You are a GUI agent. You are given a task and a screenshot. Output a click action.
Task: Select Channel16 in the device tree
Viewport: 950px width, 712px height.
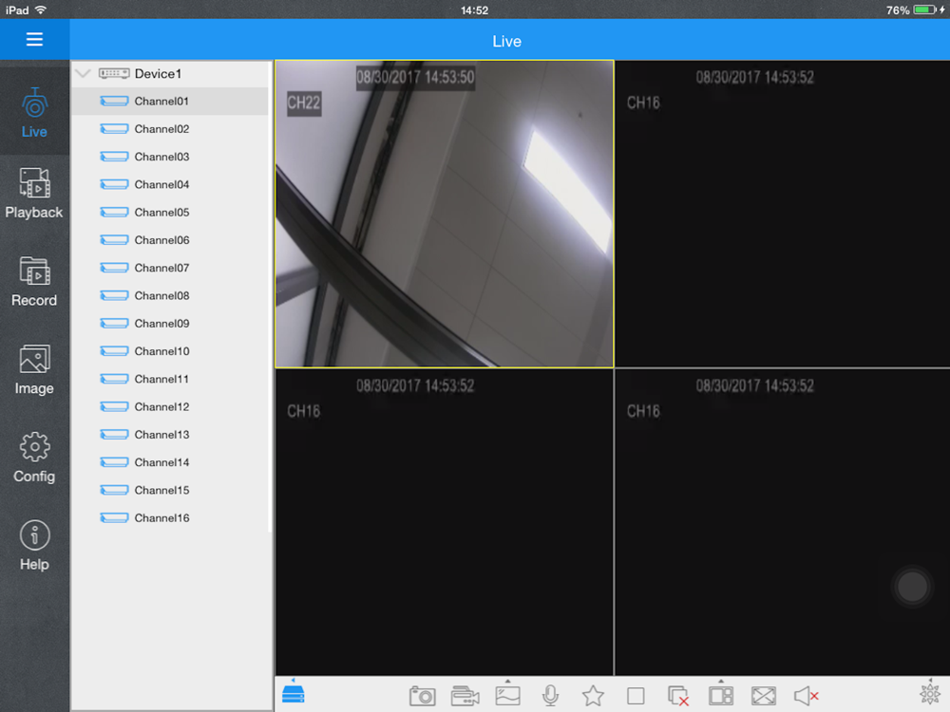click(x=170, y=518)
